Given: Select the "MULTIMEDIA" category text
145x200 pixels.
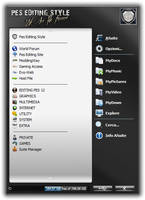Looking at the screenshot, I should pyautogui.click(x=29, y=102).
